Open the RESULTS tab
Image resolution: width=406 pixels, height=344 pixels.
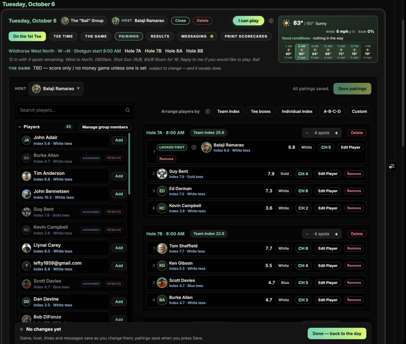(x=160, y=36)
